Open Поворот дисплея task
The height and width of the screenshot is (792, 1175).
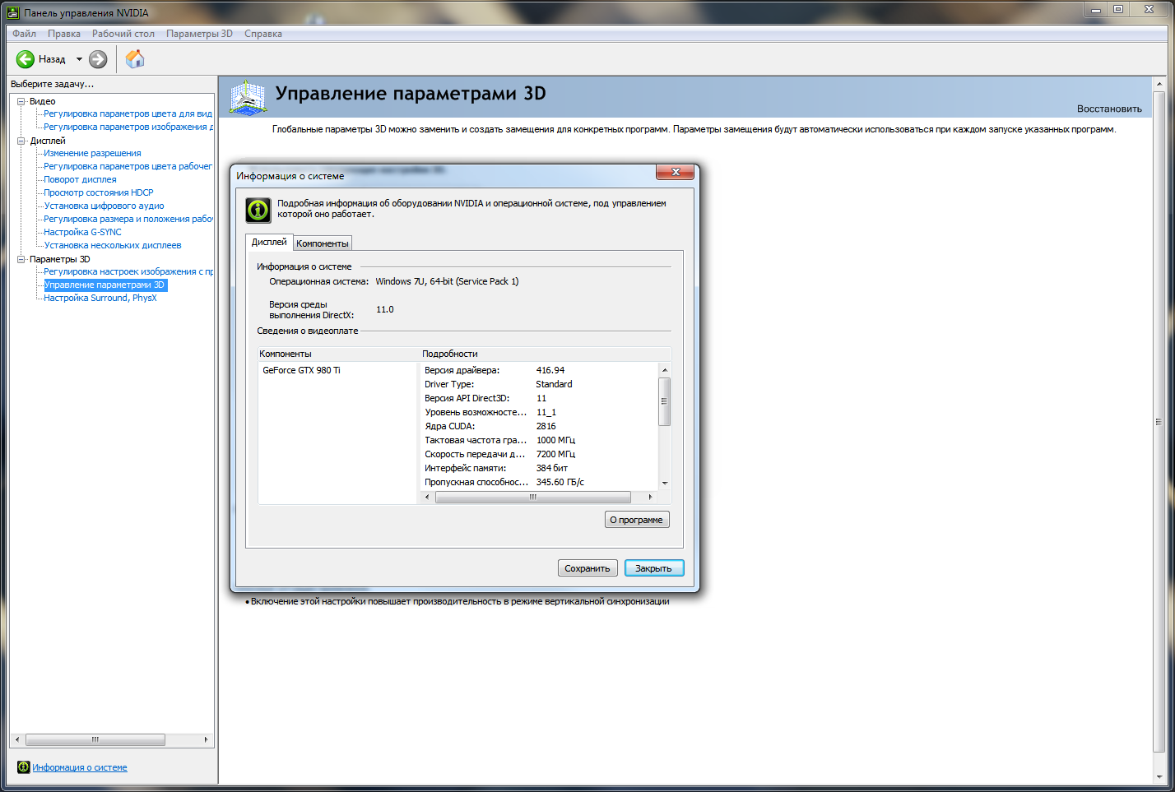(x=80, y=179)
